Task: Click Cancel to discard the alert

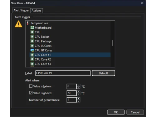Action: 135,112
